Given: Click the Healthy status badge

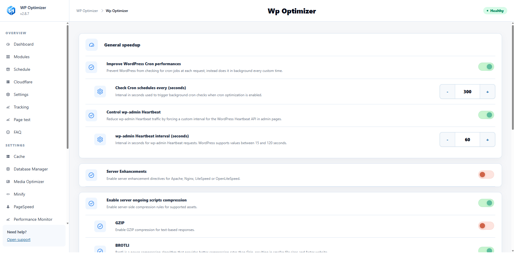Looking at the screenshot, I should [x=495, y=11].
